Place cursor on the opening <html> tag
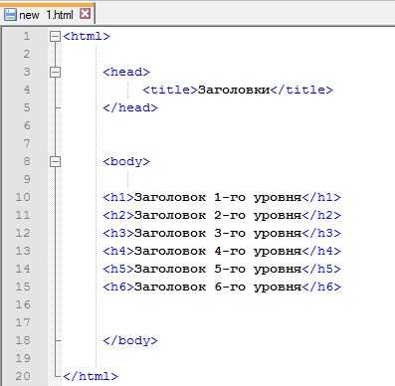 tap(87, 36)
